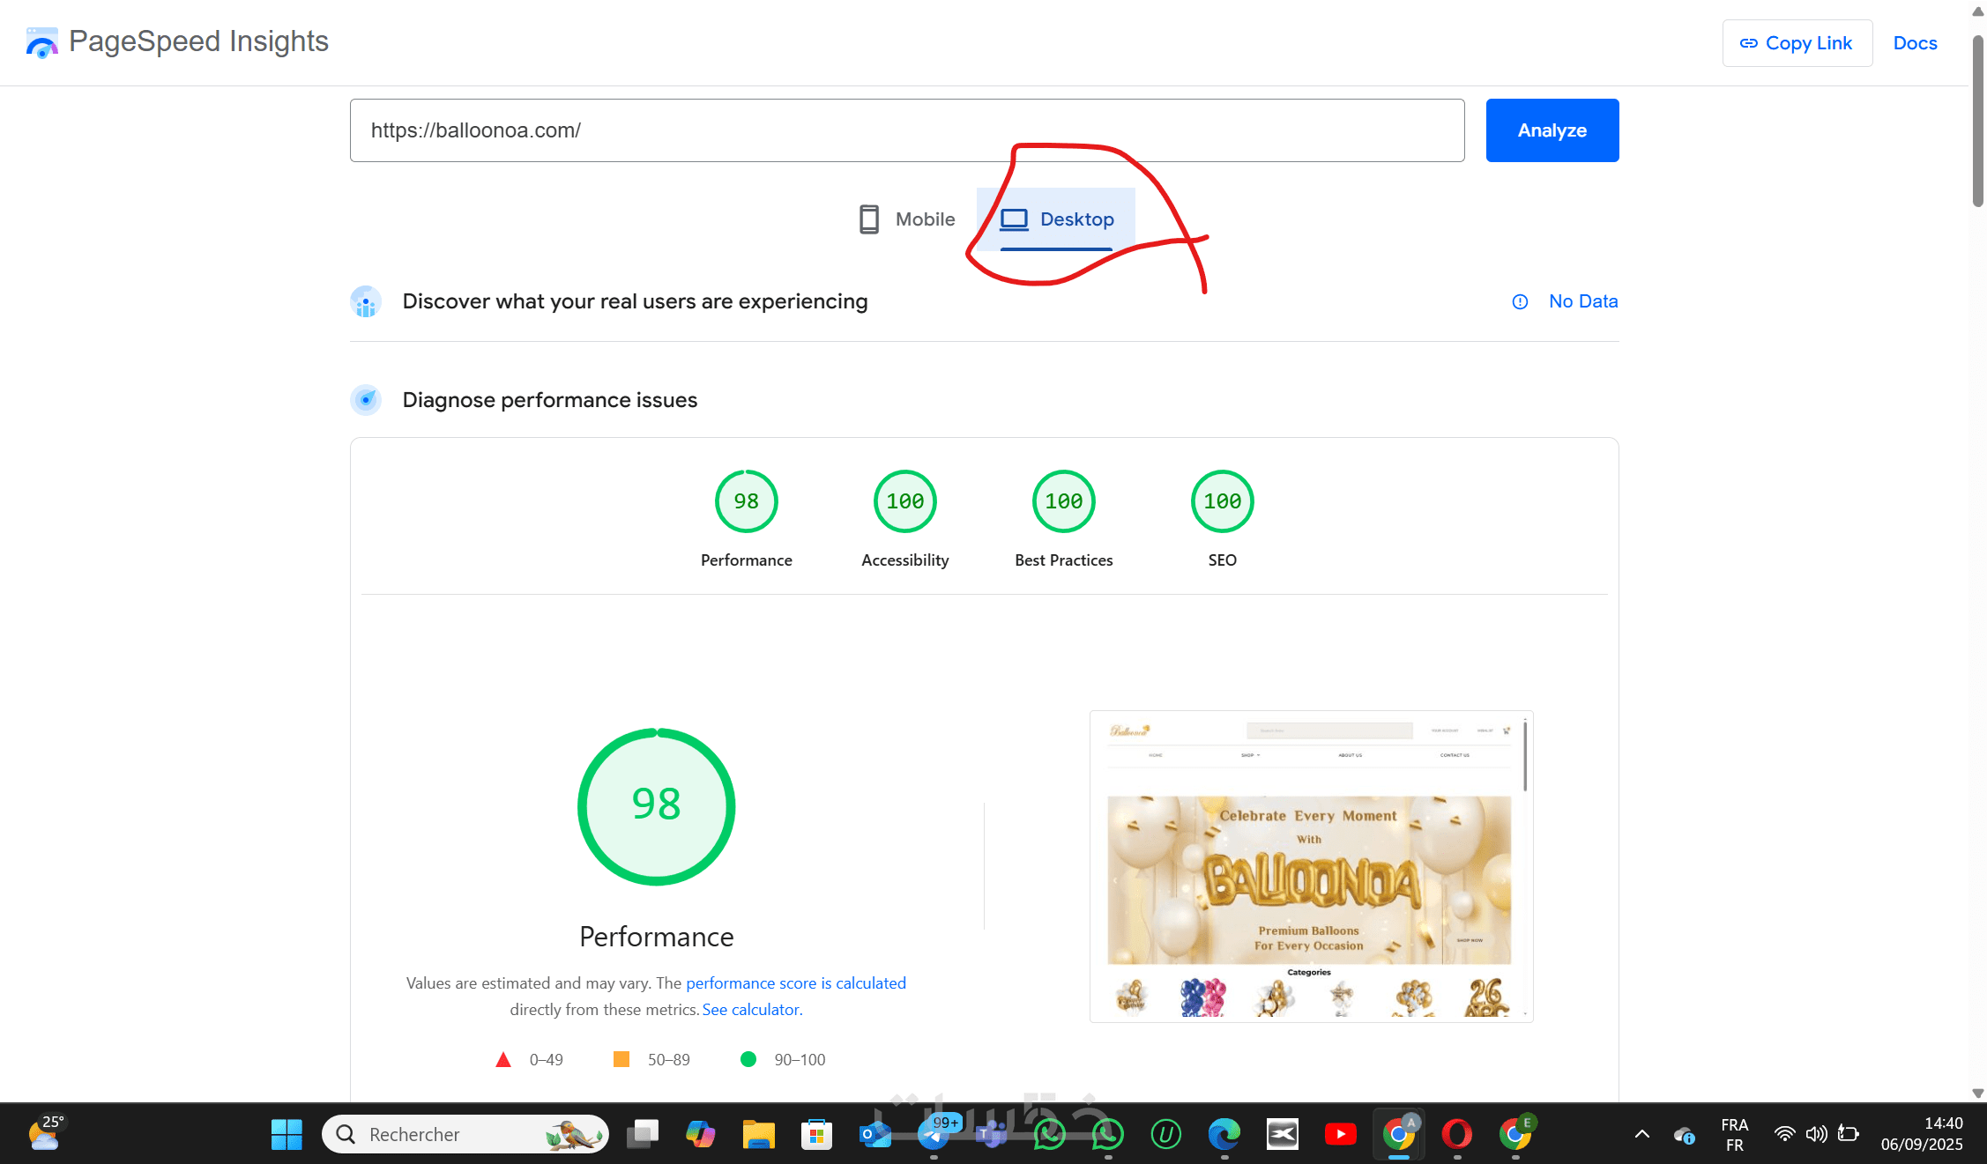Viewport: 1987px width, 1164px height.
Task: Switch to the Desktop tab
Action: [x=1057, y=219]
